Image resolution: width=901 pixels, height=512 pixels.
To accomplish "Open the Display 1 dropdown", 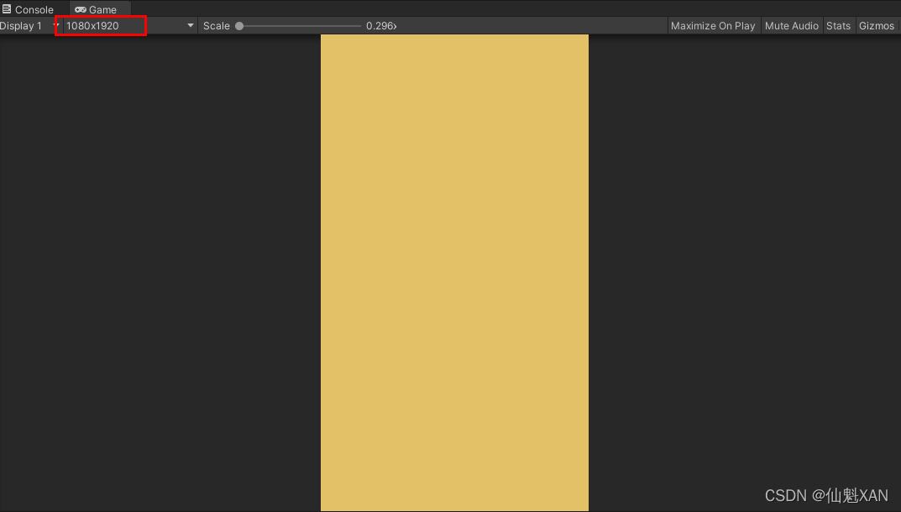I will tap(30, 26).
